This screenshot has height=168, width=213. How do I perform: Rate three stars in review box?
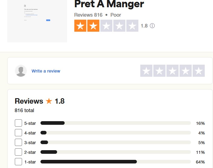tap(173, 71)
